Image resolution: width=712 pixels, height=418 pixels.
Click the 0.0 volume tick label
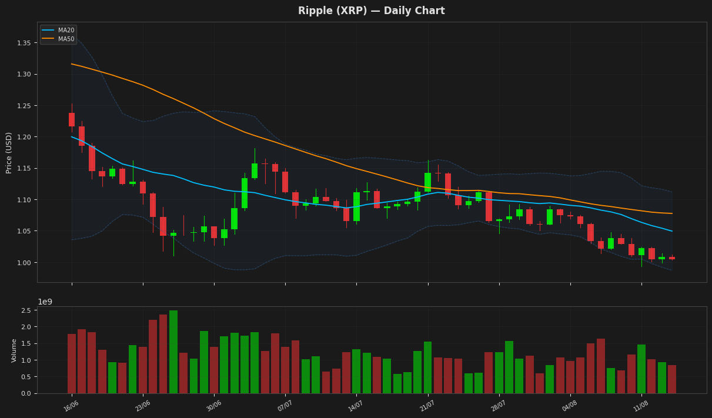pyautogui.click(x=26, y=393)
